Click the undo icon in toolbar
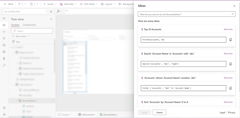This screenshot has height=118, width=240. pos(19,4)
